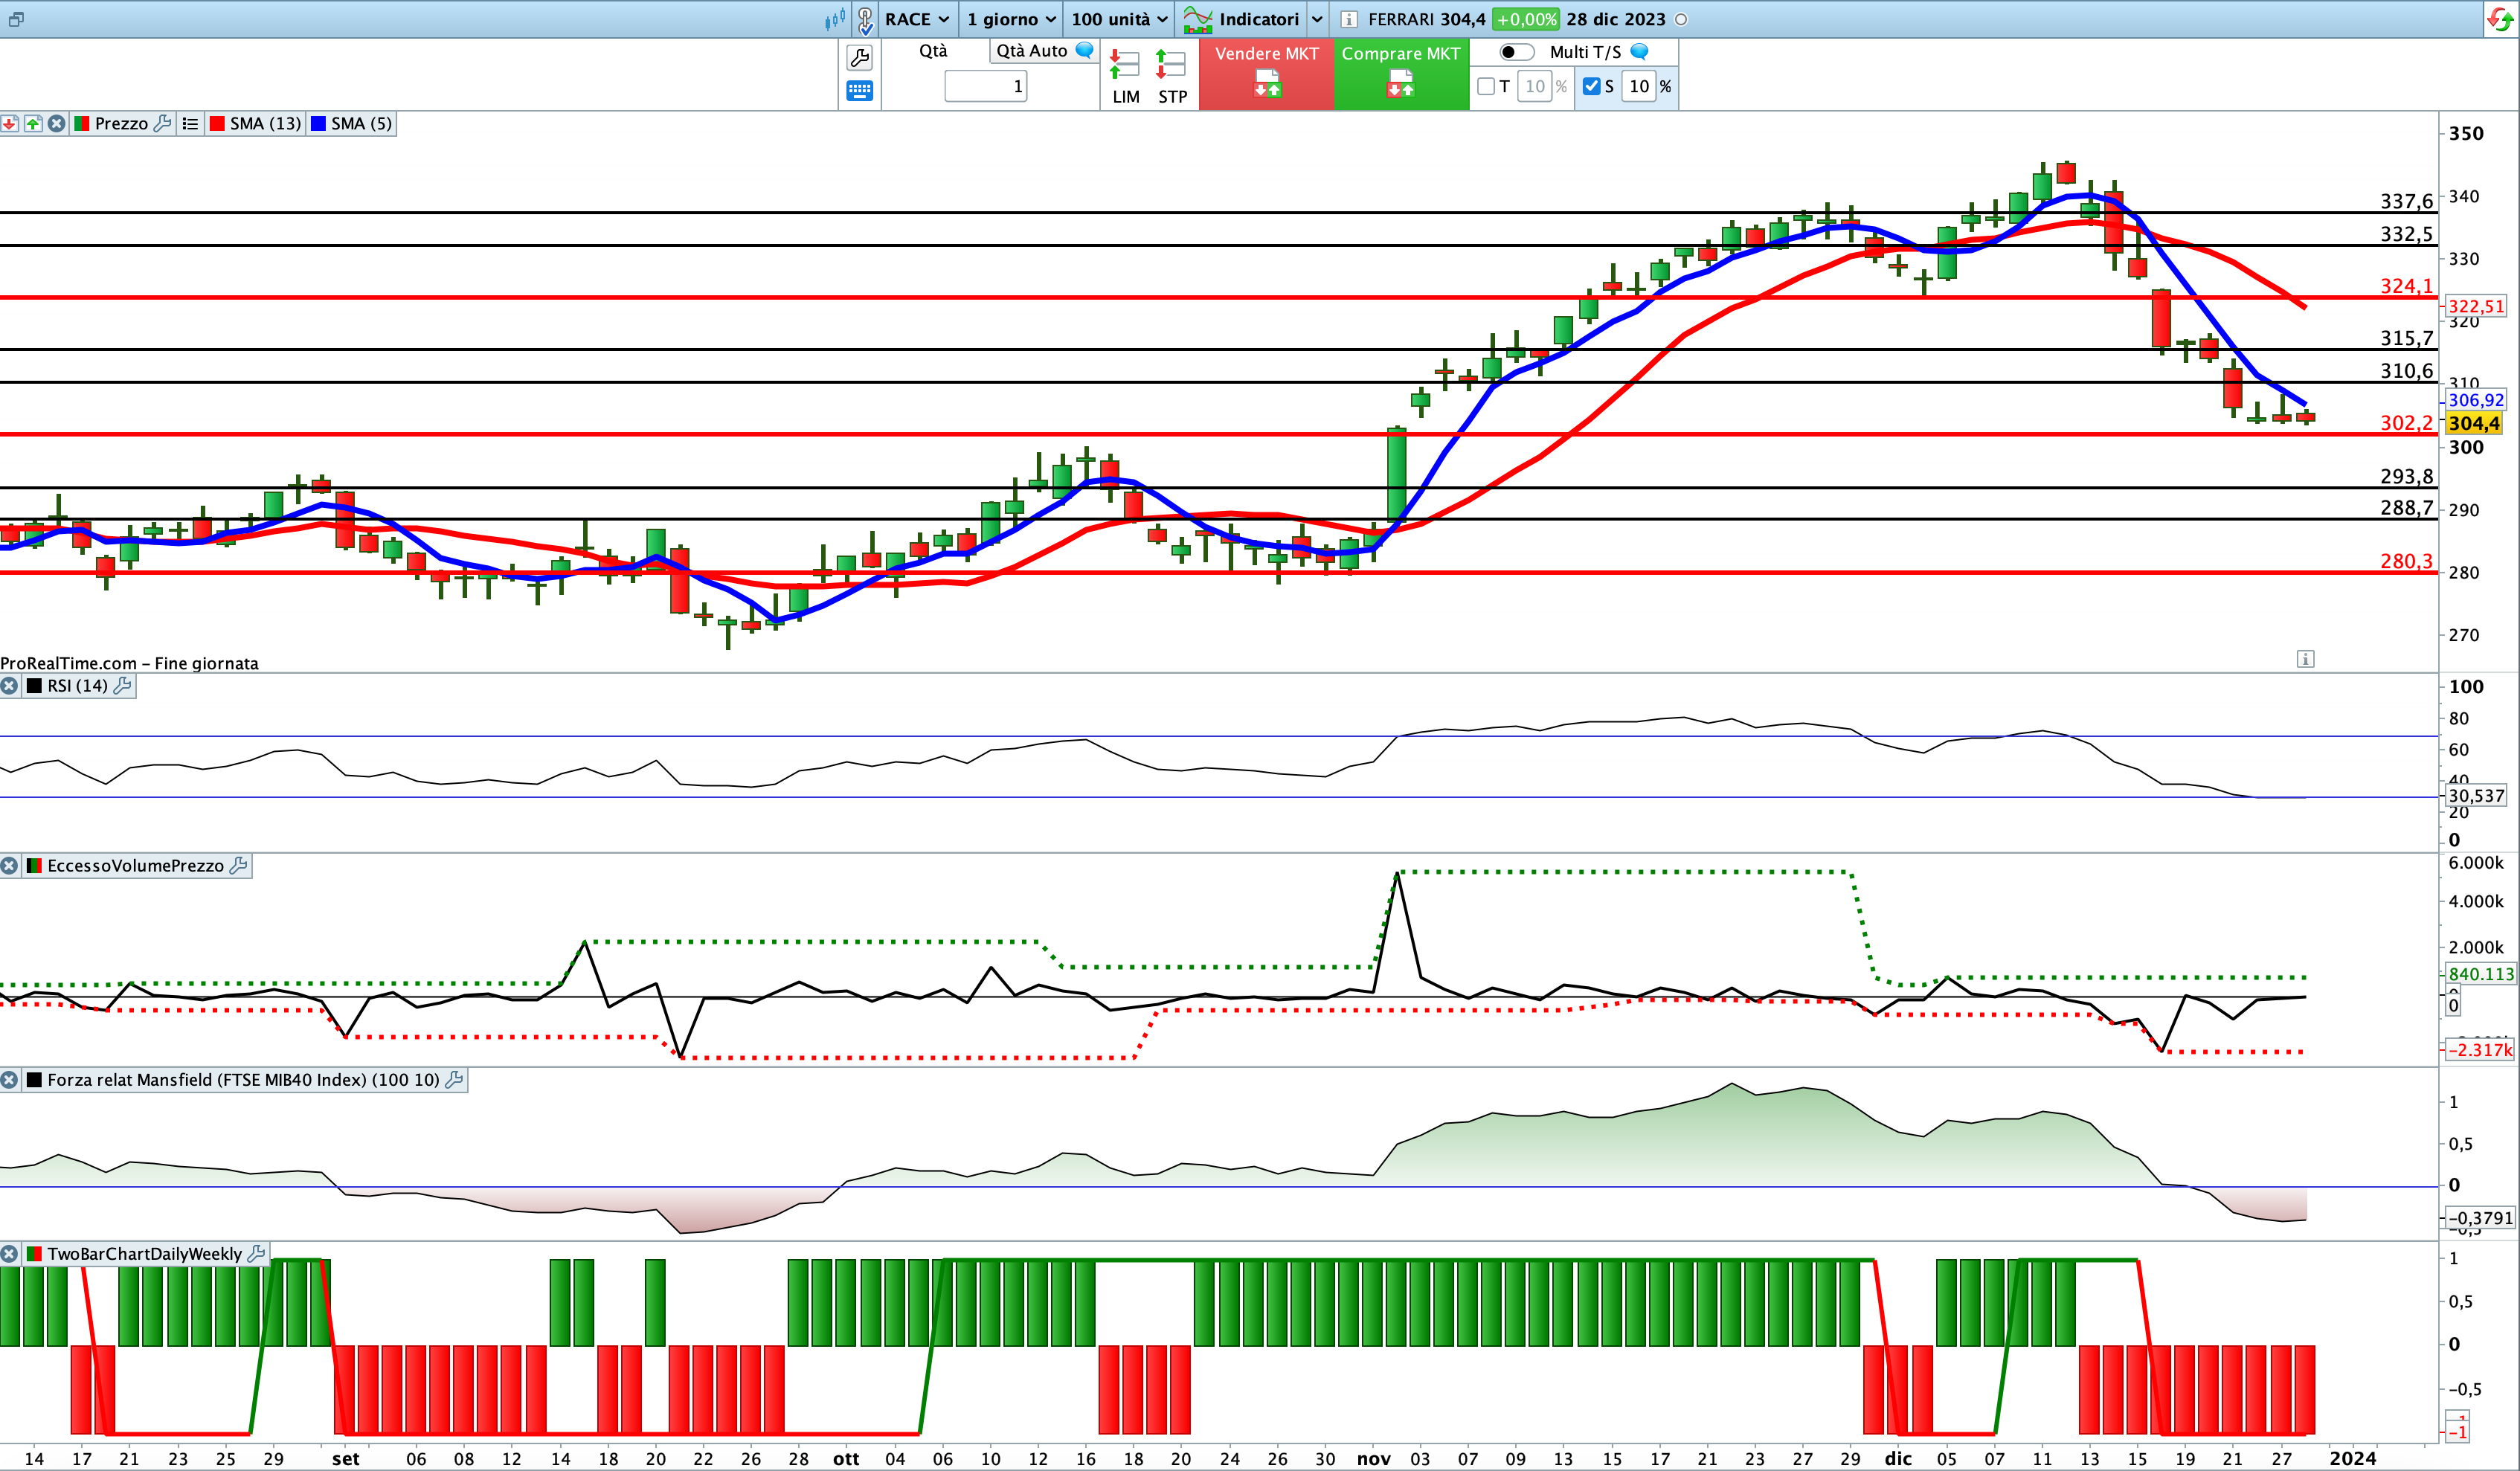2520x1471 pixels.
Task: Click the quantity input field
Action: tap(986, 86)
